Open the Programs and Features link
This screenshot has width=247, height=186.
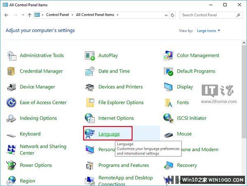click(x=123, y=165)
